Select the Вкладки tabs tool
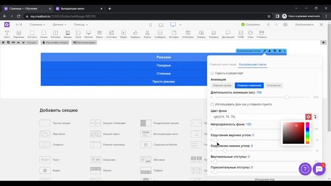Screen dimensions: 331x186 click(x=174, y=34)
